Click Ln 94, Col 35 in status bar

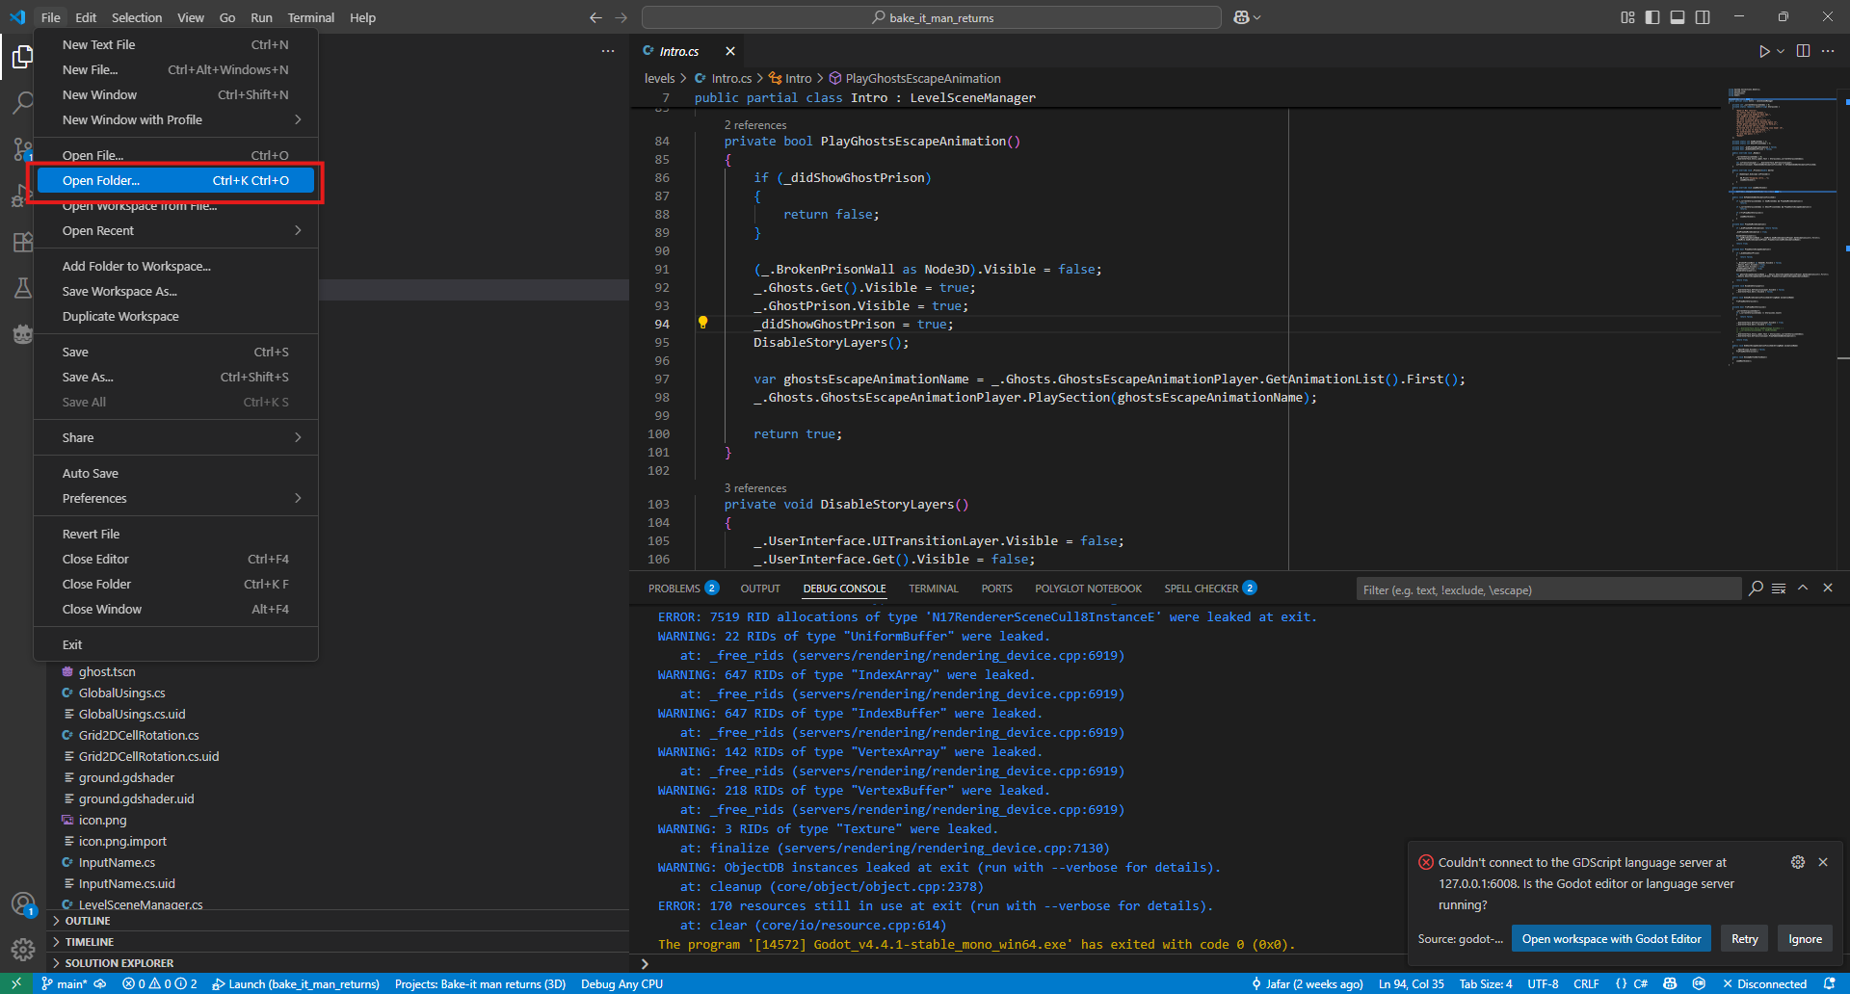click(x=1411, y=983)
